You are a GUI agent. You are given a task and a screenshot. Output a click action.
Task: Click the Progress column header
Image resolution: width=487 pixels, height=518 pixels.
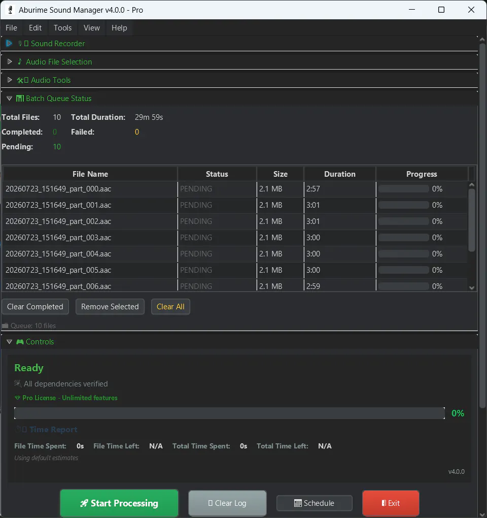click(422, 174)
